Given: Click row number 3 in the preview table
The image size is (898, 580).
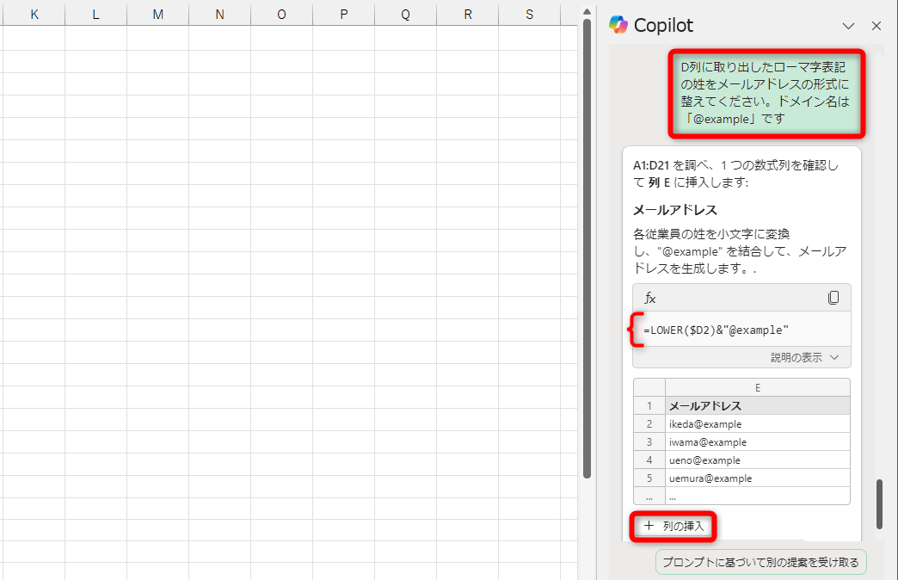Looking at the screenshot, I should point(649,441).
